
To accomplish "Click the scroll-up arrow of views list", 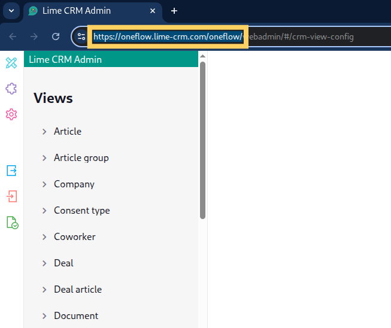I will (203, 56).
